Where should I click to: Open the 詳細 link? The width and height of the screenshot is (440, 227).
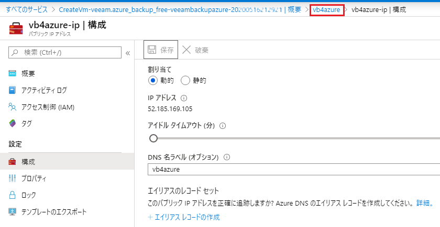[x=425, y=203]
